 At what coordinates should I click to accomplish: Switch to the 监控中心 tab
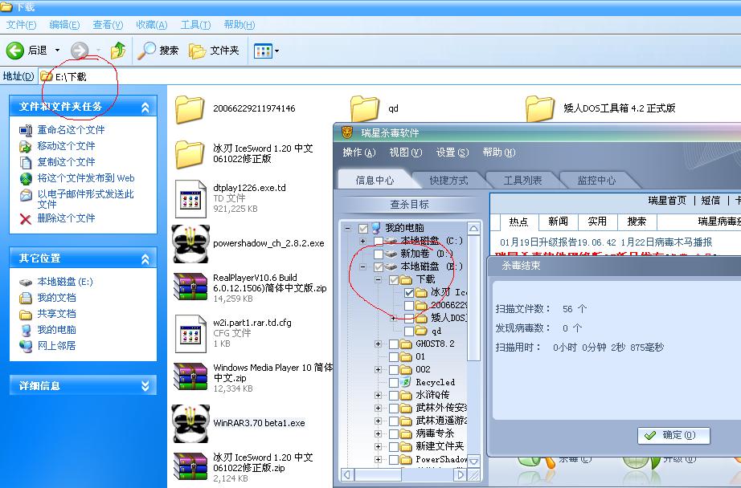pos(596,181)
